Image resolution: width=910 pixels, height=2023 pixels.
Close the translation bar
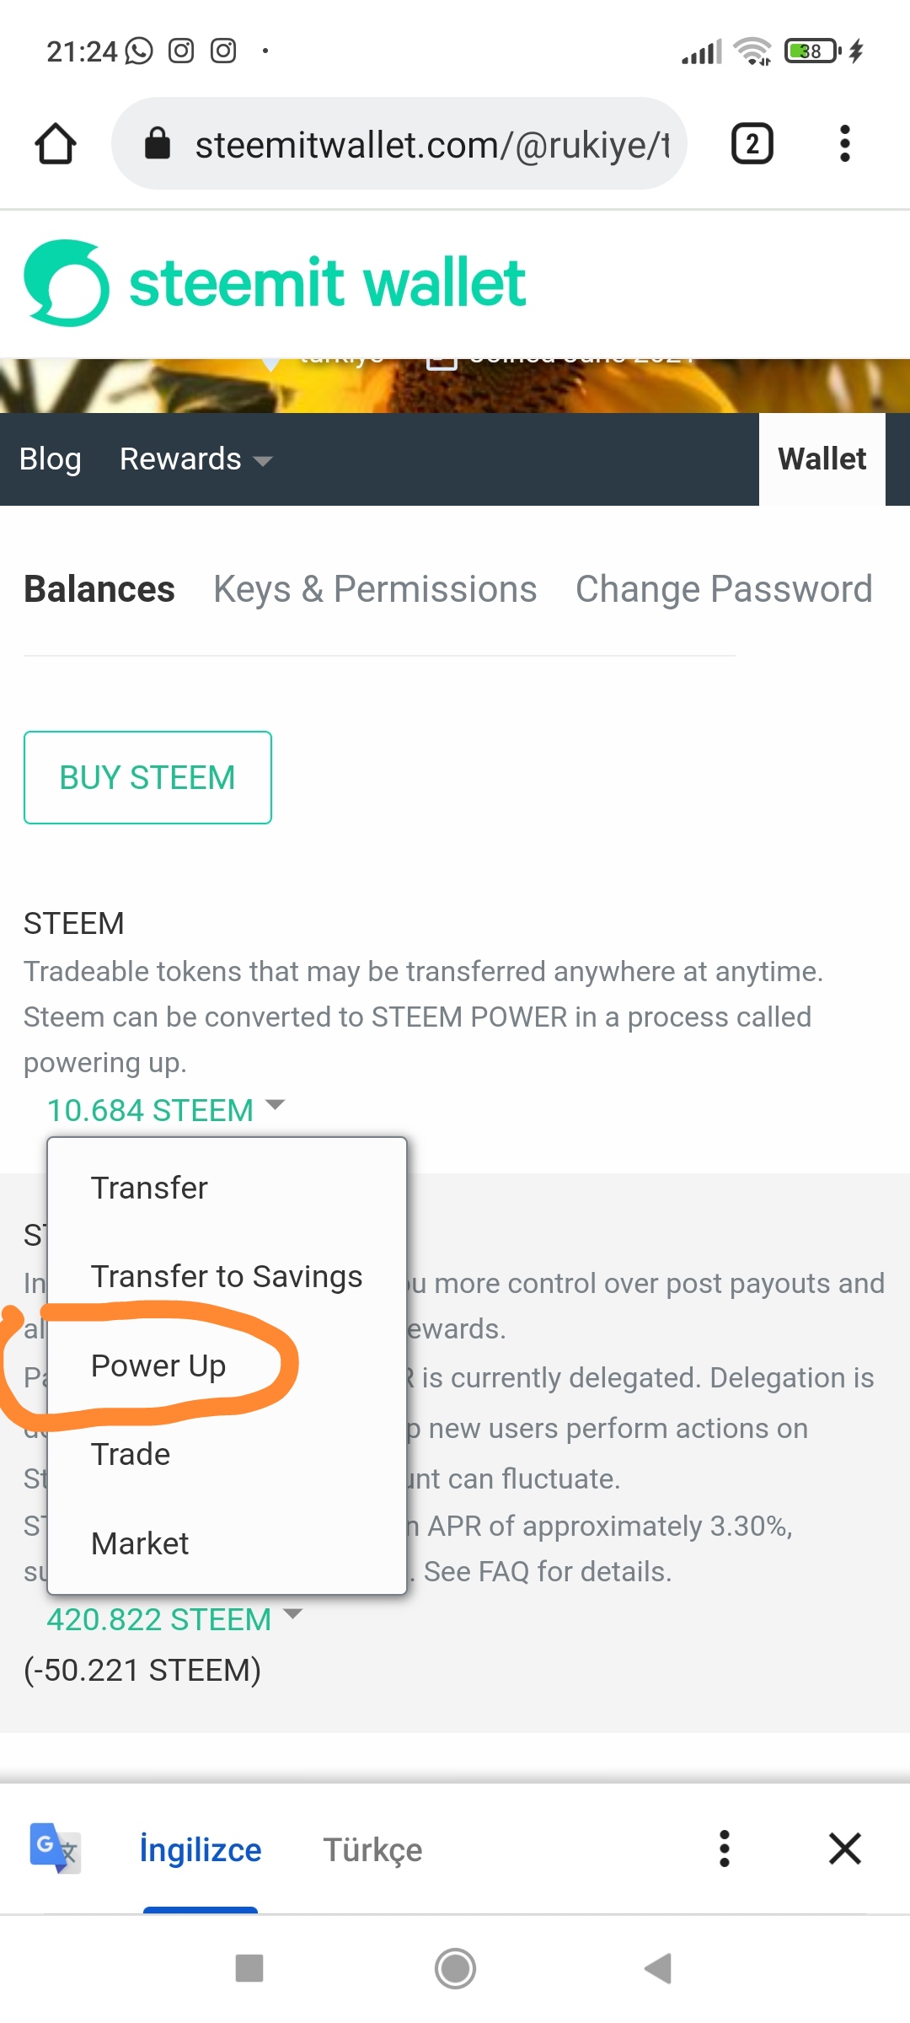(x=844, y=1849)
